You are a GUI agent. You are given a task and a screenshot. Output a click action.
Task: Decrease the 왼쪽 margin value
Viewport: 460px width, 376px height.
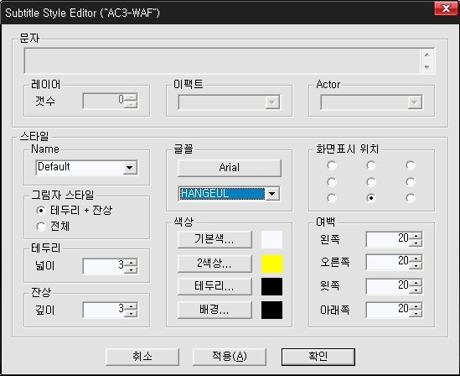tap(416, 243)
